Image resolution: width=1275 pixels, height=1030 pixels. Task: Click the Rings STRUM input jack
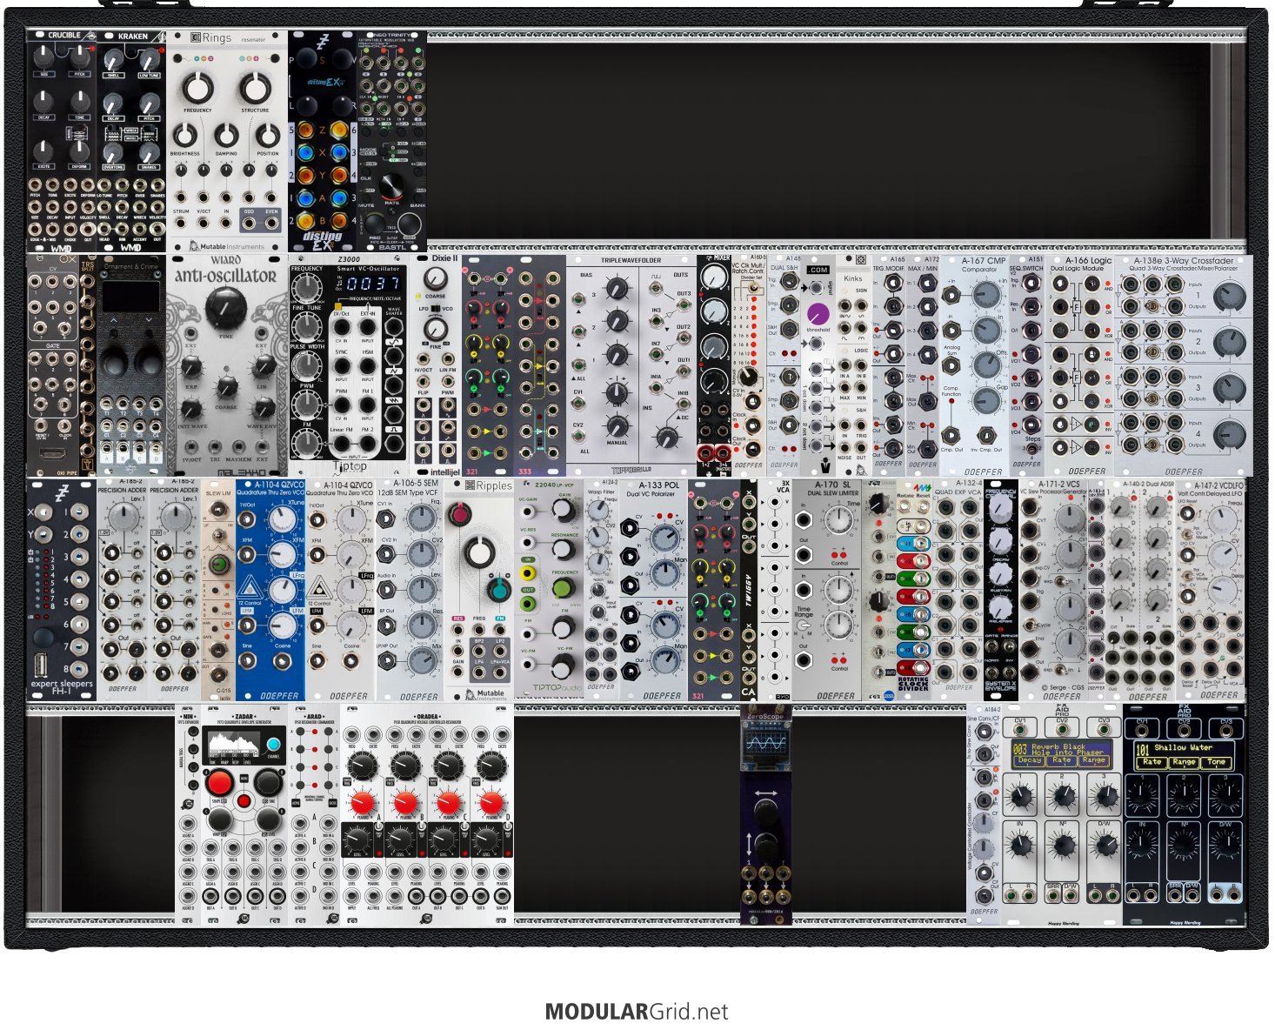pyautogui.click(x=181, y=223)
